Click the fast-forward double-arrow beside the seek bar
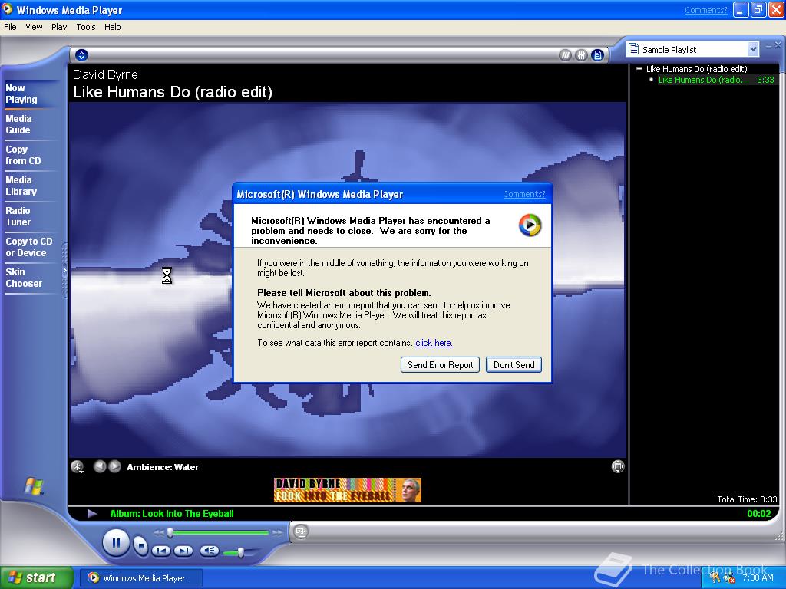 (276, 533)
